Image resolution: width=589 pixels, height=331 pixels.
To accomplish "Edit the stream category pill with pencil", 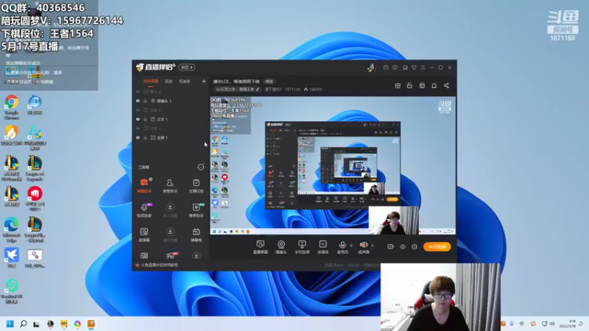I will tap(237, 89).
